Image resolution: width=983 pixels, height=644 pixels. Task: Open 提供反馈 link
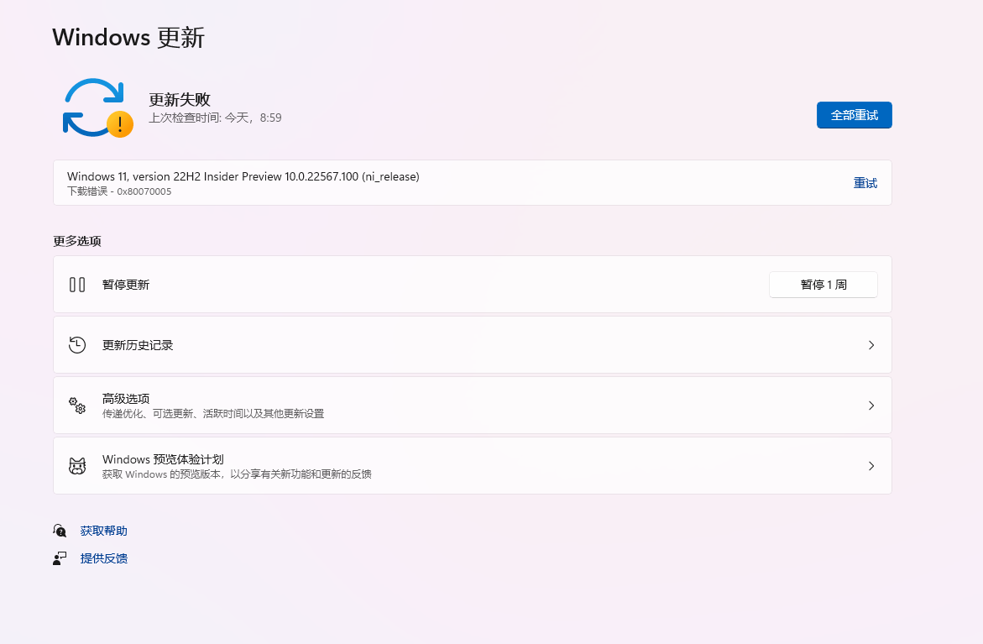pos(103,558)
